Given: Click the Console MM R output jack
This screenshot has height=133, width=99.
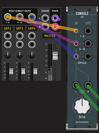Looking at the screenshot, I should coord(88,85).
